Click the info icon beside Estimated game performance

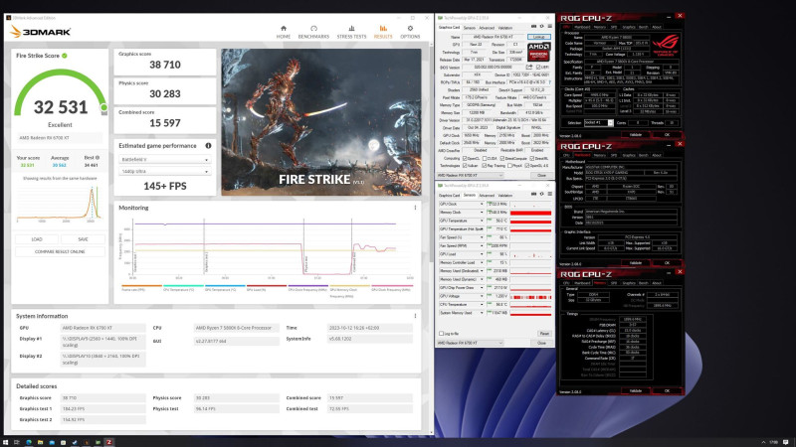pyautogui.click(x=208, y=145)
